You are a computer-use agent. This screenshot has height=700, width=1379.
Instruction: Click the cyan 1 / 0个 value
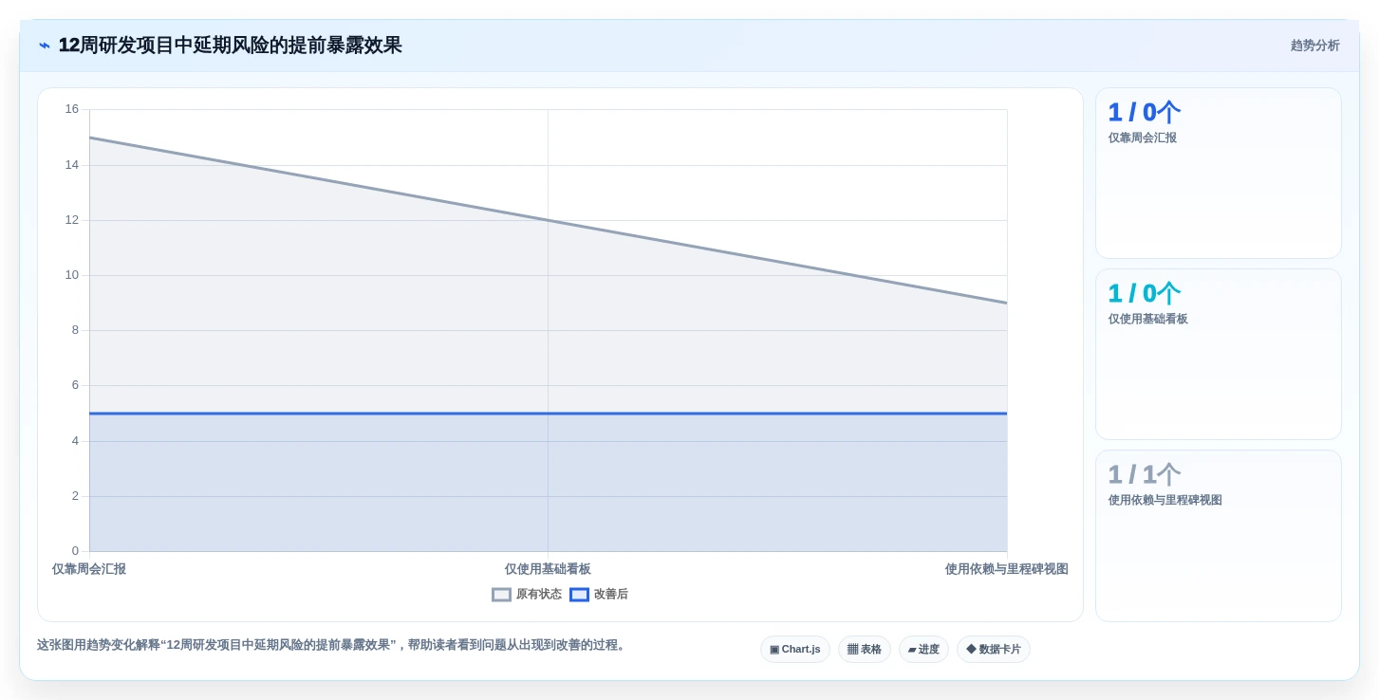pyautogui.click(x=1145, y=293)
